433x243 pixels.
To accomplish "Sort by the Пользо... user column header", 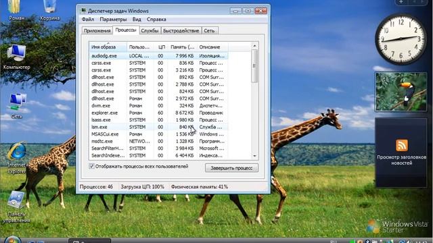I will click(x=140, y=47).
